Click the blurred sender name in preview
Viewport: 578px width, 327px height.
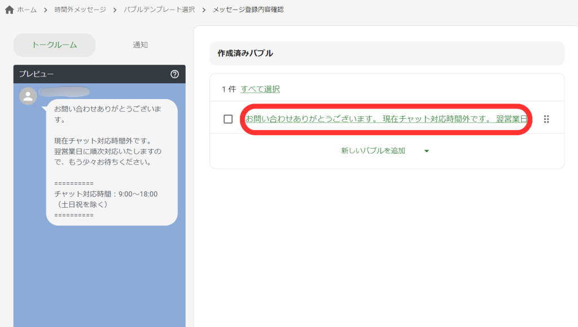coord(65,91)
